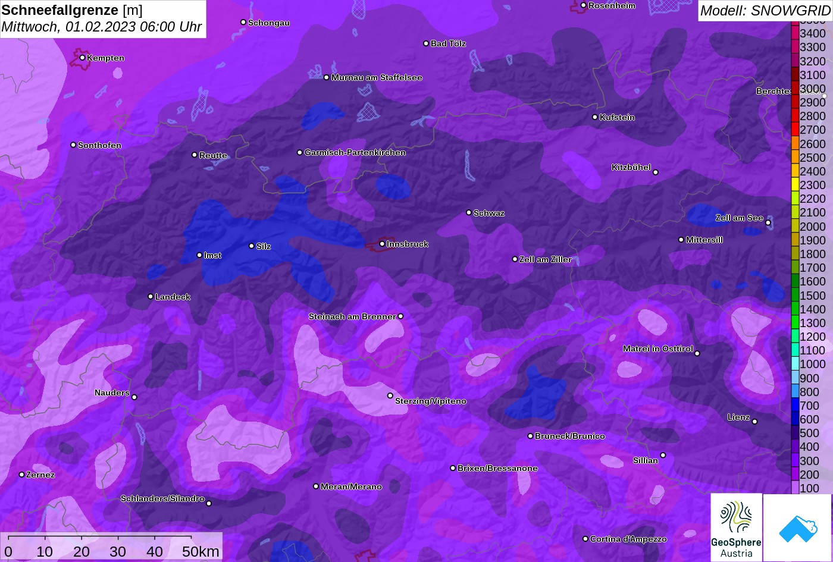Click the 'Schlanders/Silandro' label

tap(162, 498)
